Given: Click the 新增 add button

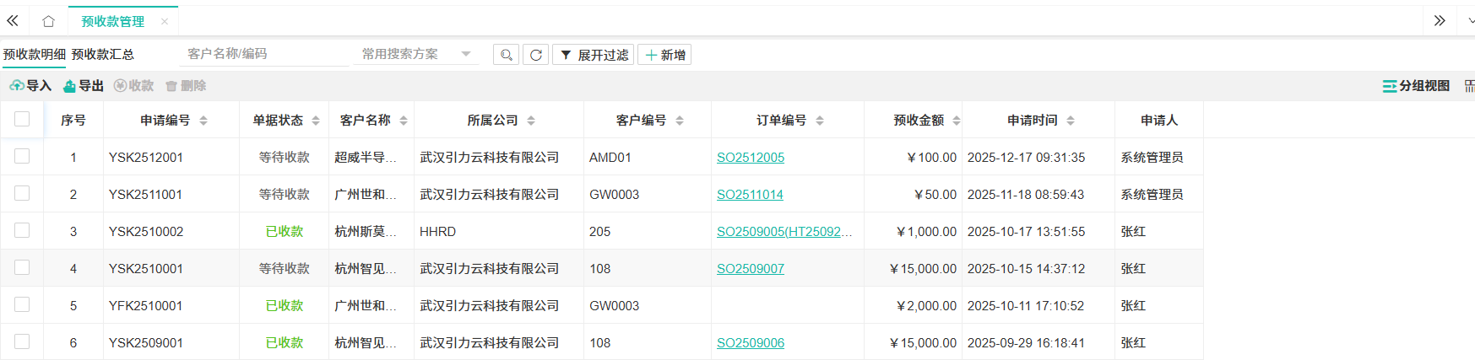Looking at the screenshot, I should tap(664, 55).
